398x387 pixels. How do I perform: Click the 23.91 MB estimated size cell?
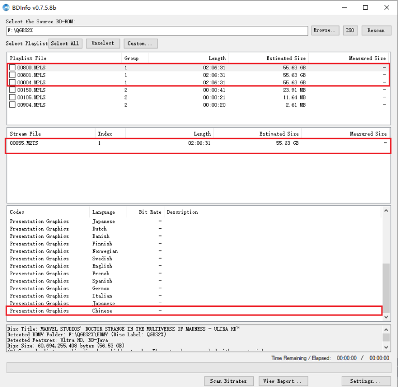point(294,90)
